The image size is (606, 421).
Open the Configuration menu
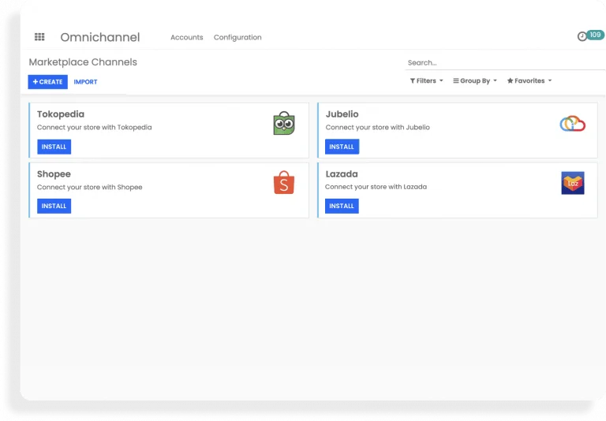coord(238,37)
